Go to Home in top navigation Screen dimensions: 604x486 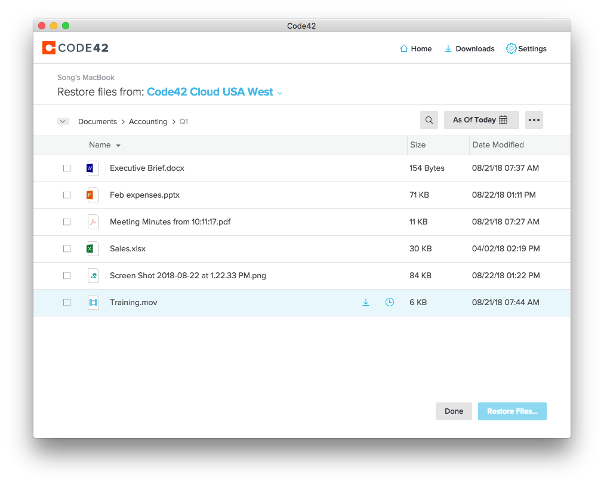pos(415,49)
